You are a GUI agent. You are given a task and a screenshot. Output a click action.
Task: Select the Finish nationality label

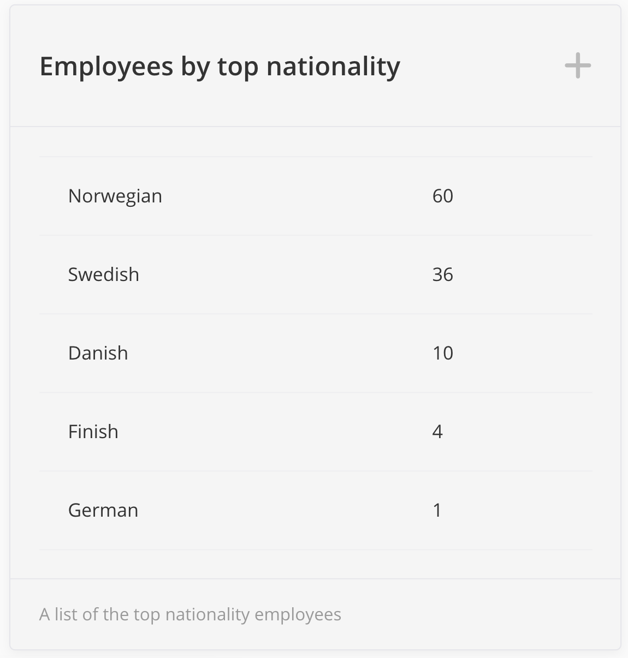tap(93, 432)
